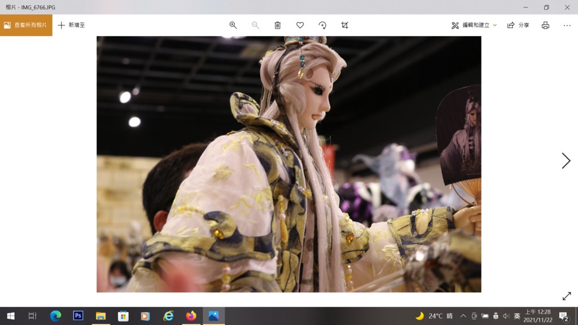The image size is (578, 325).
Task: Expand hidden system tray icons chevron
Action: click(463, 316)
